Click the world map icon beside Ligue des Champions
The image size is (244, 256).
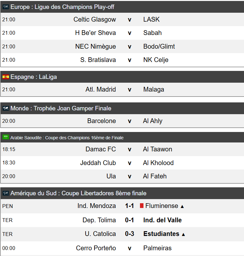[x=5, y=7]
